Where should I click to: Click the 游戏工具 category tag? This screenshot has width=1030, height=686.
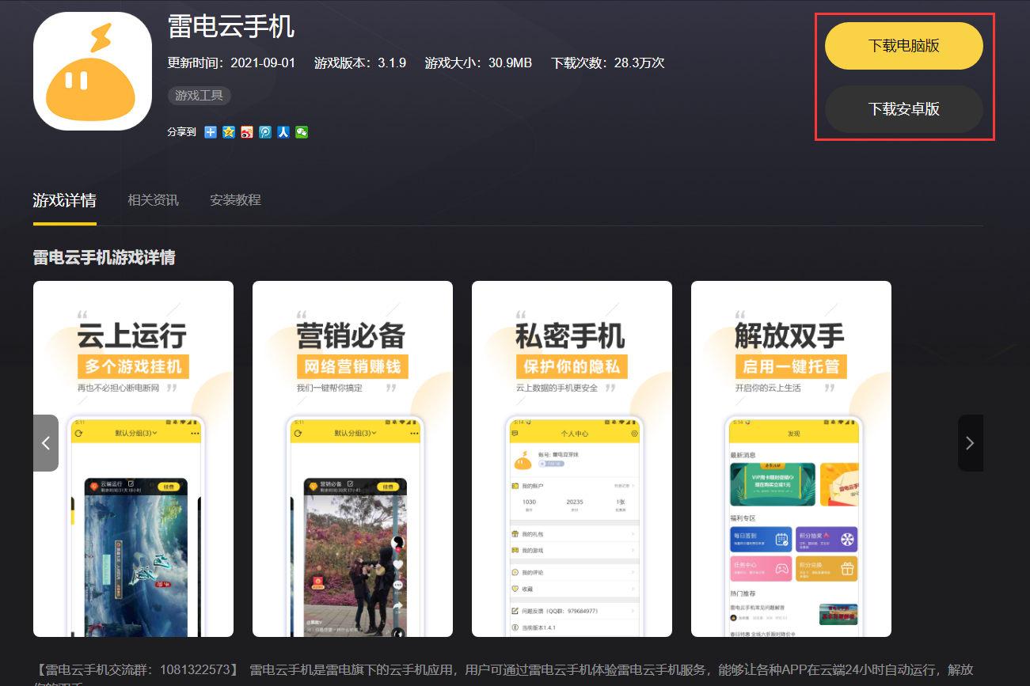[199, 95]
